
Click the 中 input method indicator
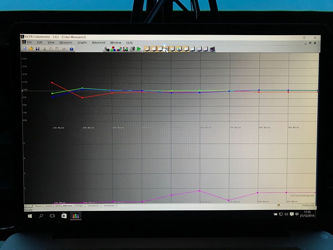click(297, 214)
